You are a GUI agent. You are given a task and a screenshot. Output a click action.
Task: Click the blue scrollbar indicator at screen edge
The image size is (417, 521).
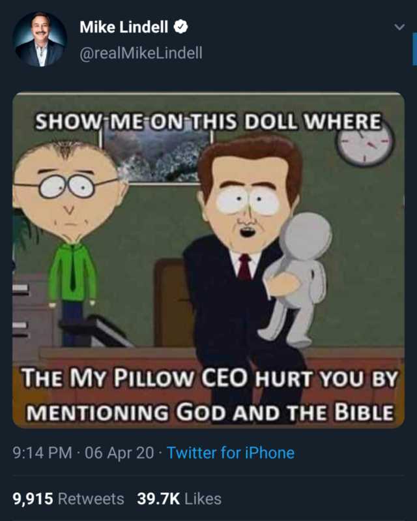[414, 49]
